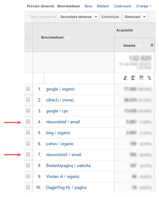The image size is (159, 197).
Task: Click the help icon next to Bron/medium
Action: pos(68,37)
